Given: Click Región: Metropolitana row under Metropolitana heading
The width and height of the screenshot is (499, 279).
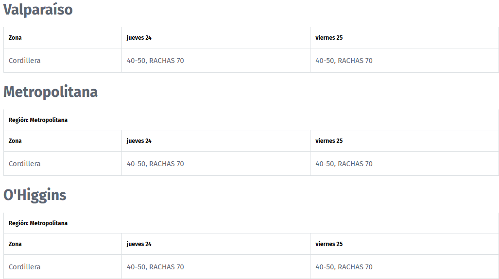Looking at the screenshot, I should click(251, 120).
